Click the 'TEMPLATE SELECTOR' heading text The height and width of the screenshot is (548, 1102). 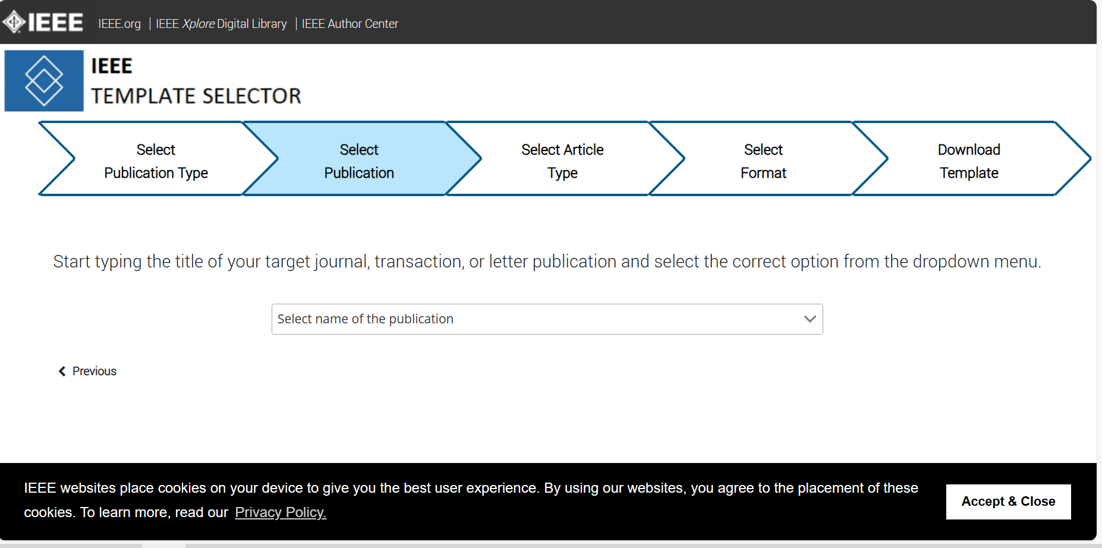click(196, 96)
